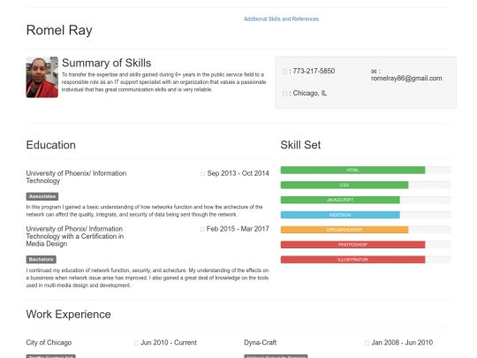The height and width of the screenshot is (358, 477).
Task: Click the Jan 2008 - Jun 2010 date
Action: [x=402, y=342]
